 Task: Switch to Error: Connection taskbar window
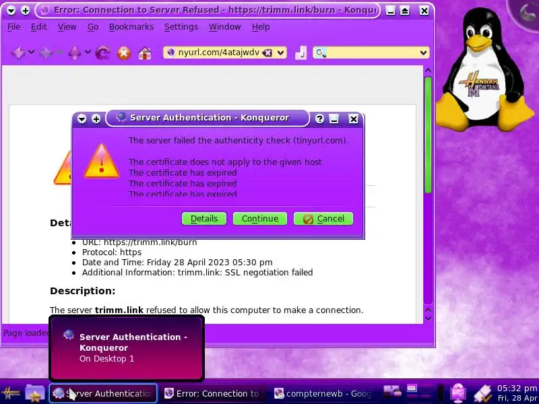point(212,393)
